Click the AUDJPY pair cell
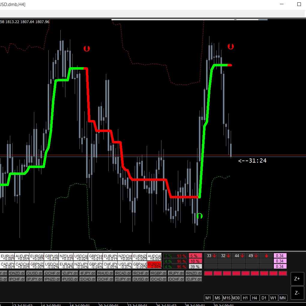 click(x=22, y=257)
